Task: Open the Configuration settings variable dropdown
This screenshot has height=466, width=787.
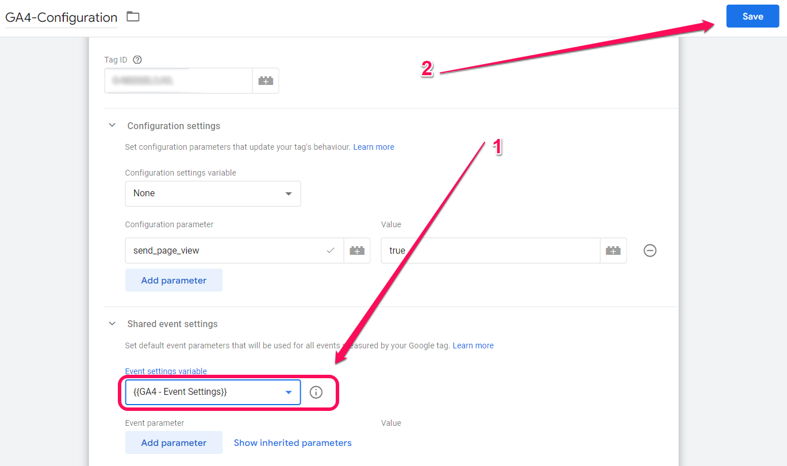Action: (x=213, y=193)
